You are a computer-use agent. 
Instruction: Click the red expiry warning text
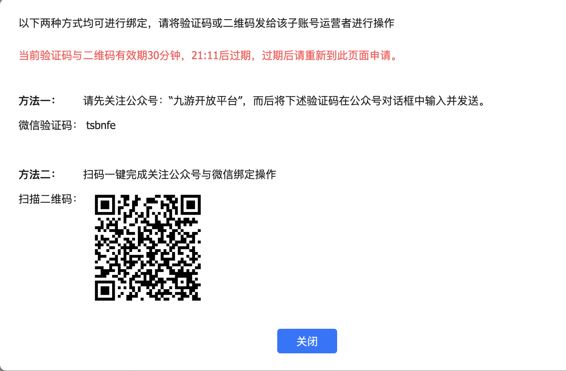coord(208,56)
